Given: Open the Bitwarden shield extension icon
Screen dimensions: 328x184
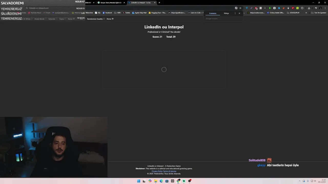Looking at the screenshot, I should point(247,8).
